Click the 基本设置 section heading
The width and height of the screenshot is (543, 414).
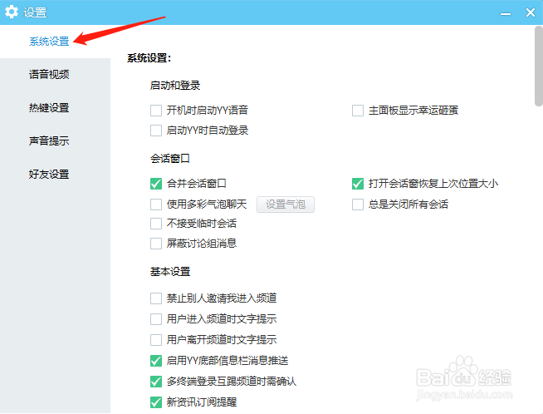point(170,272)
